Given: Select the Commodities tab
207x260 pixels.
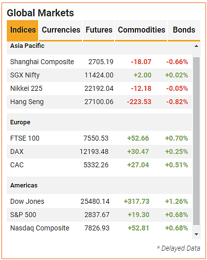Looking at the screenshot, I should tap(141, 31).
